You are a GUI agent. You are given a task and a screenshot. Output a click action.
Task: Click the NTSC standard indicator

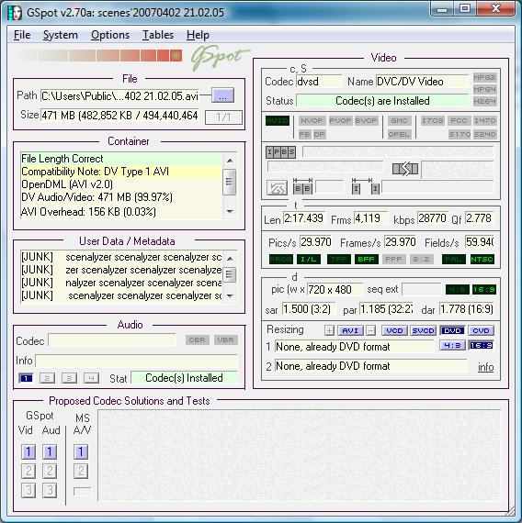(x=482, y=259)
